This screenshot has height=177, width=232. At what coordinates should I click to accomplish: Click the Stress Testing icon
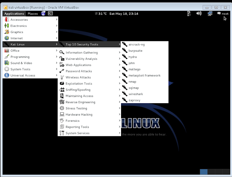pos(62,108)
